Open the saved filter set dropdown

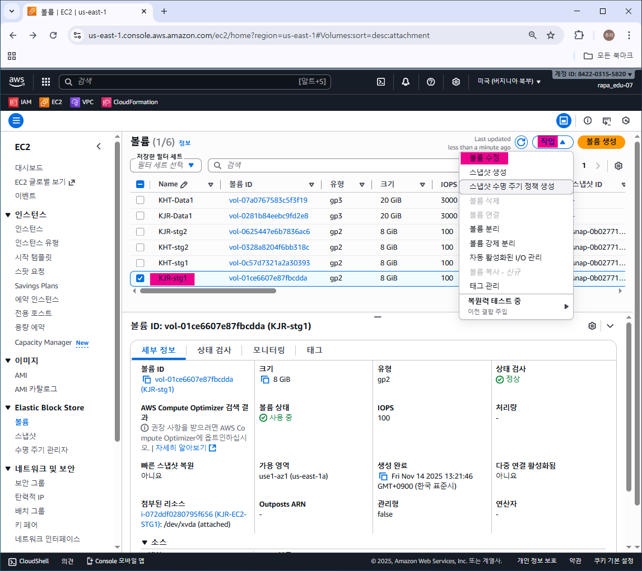point(166,165)
